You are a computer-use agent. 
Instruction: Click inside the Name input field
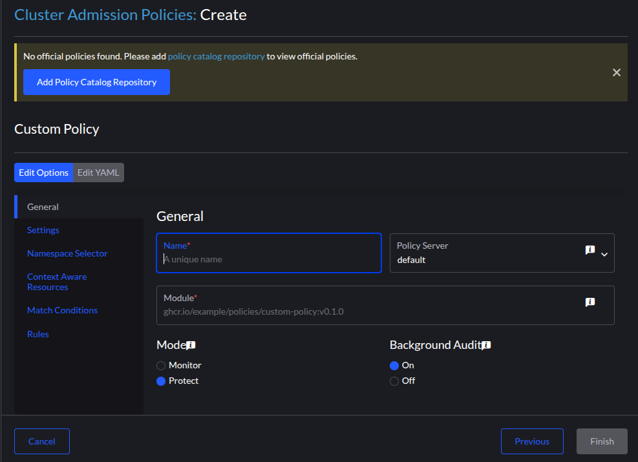click(269, 258)
